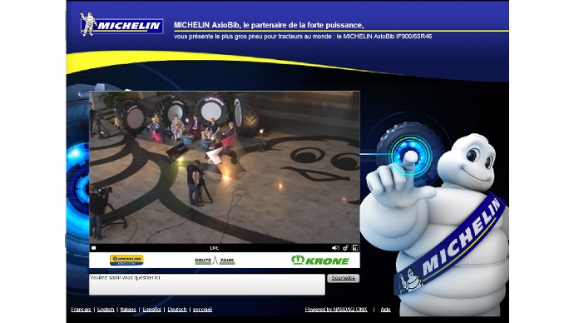Toggle fullscreen in the video player
Screen dimensions: 574x323
click(355, 248)
